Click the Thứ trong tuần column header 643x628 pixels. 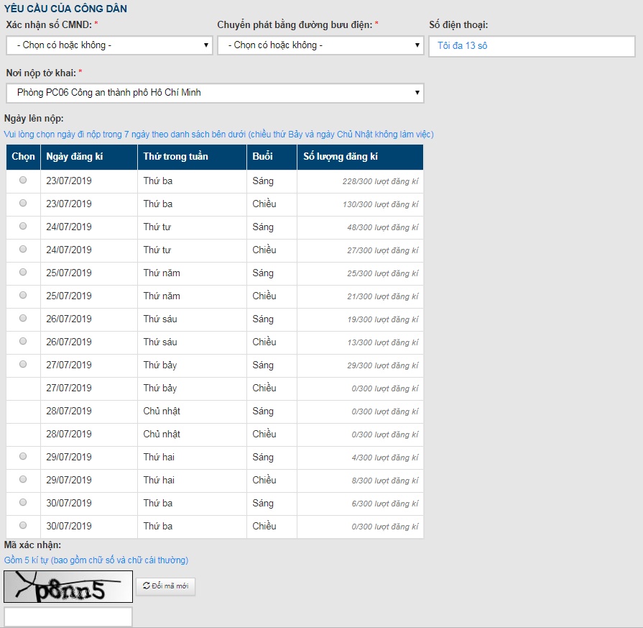(x=192, y=157)
